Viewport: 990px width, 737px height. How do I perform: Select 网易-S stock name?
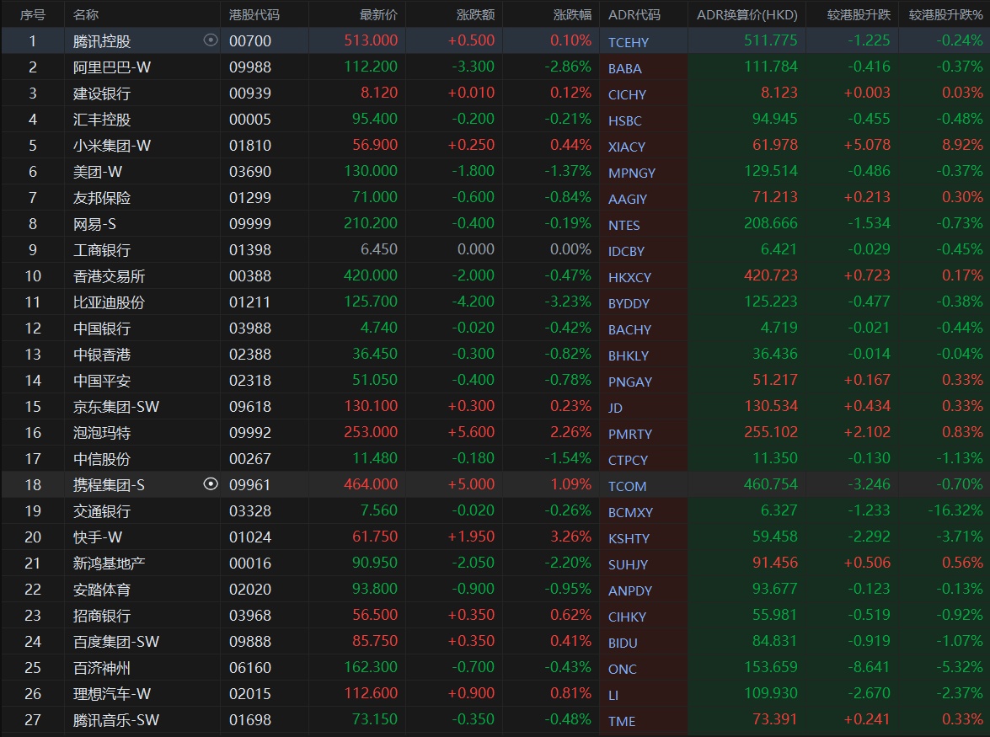pos(94,224)
